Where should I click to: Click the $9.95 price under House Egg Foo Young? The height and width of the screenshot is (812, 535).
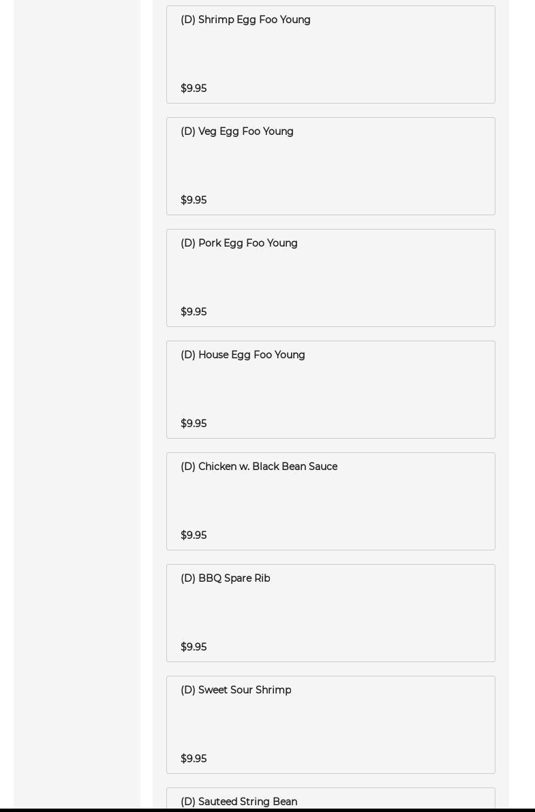(194, 424)
